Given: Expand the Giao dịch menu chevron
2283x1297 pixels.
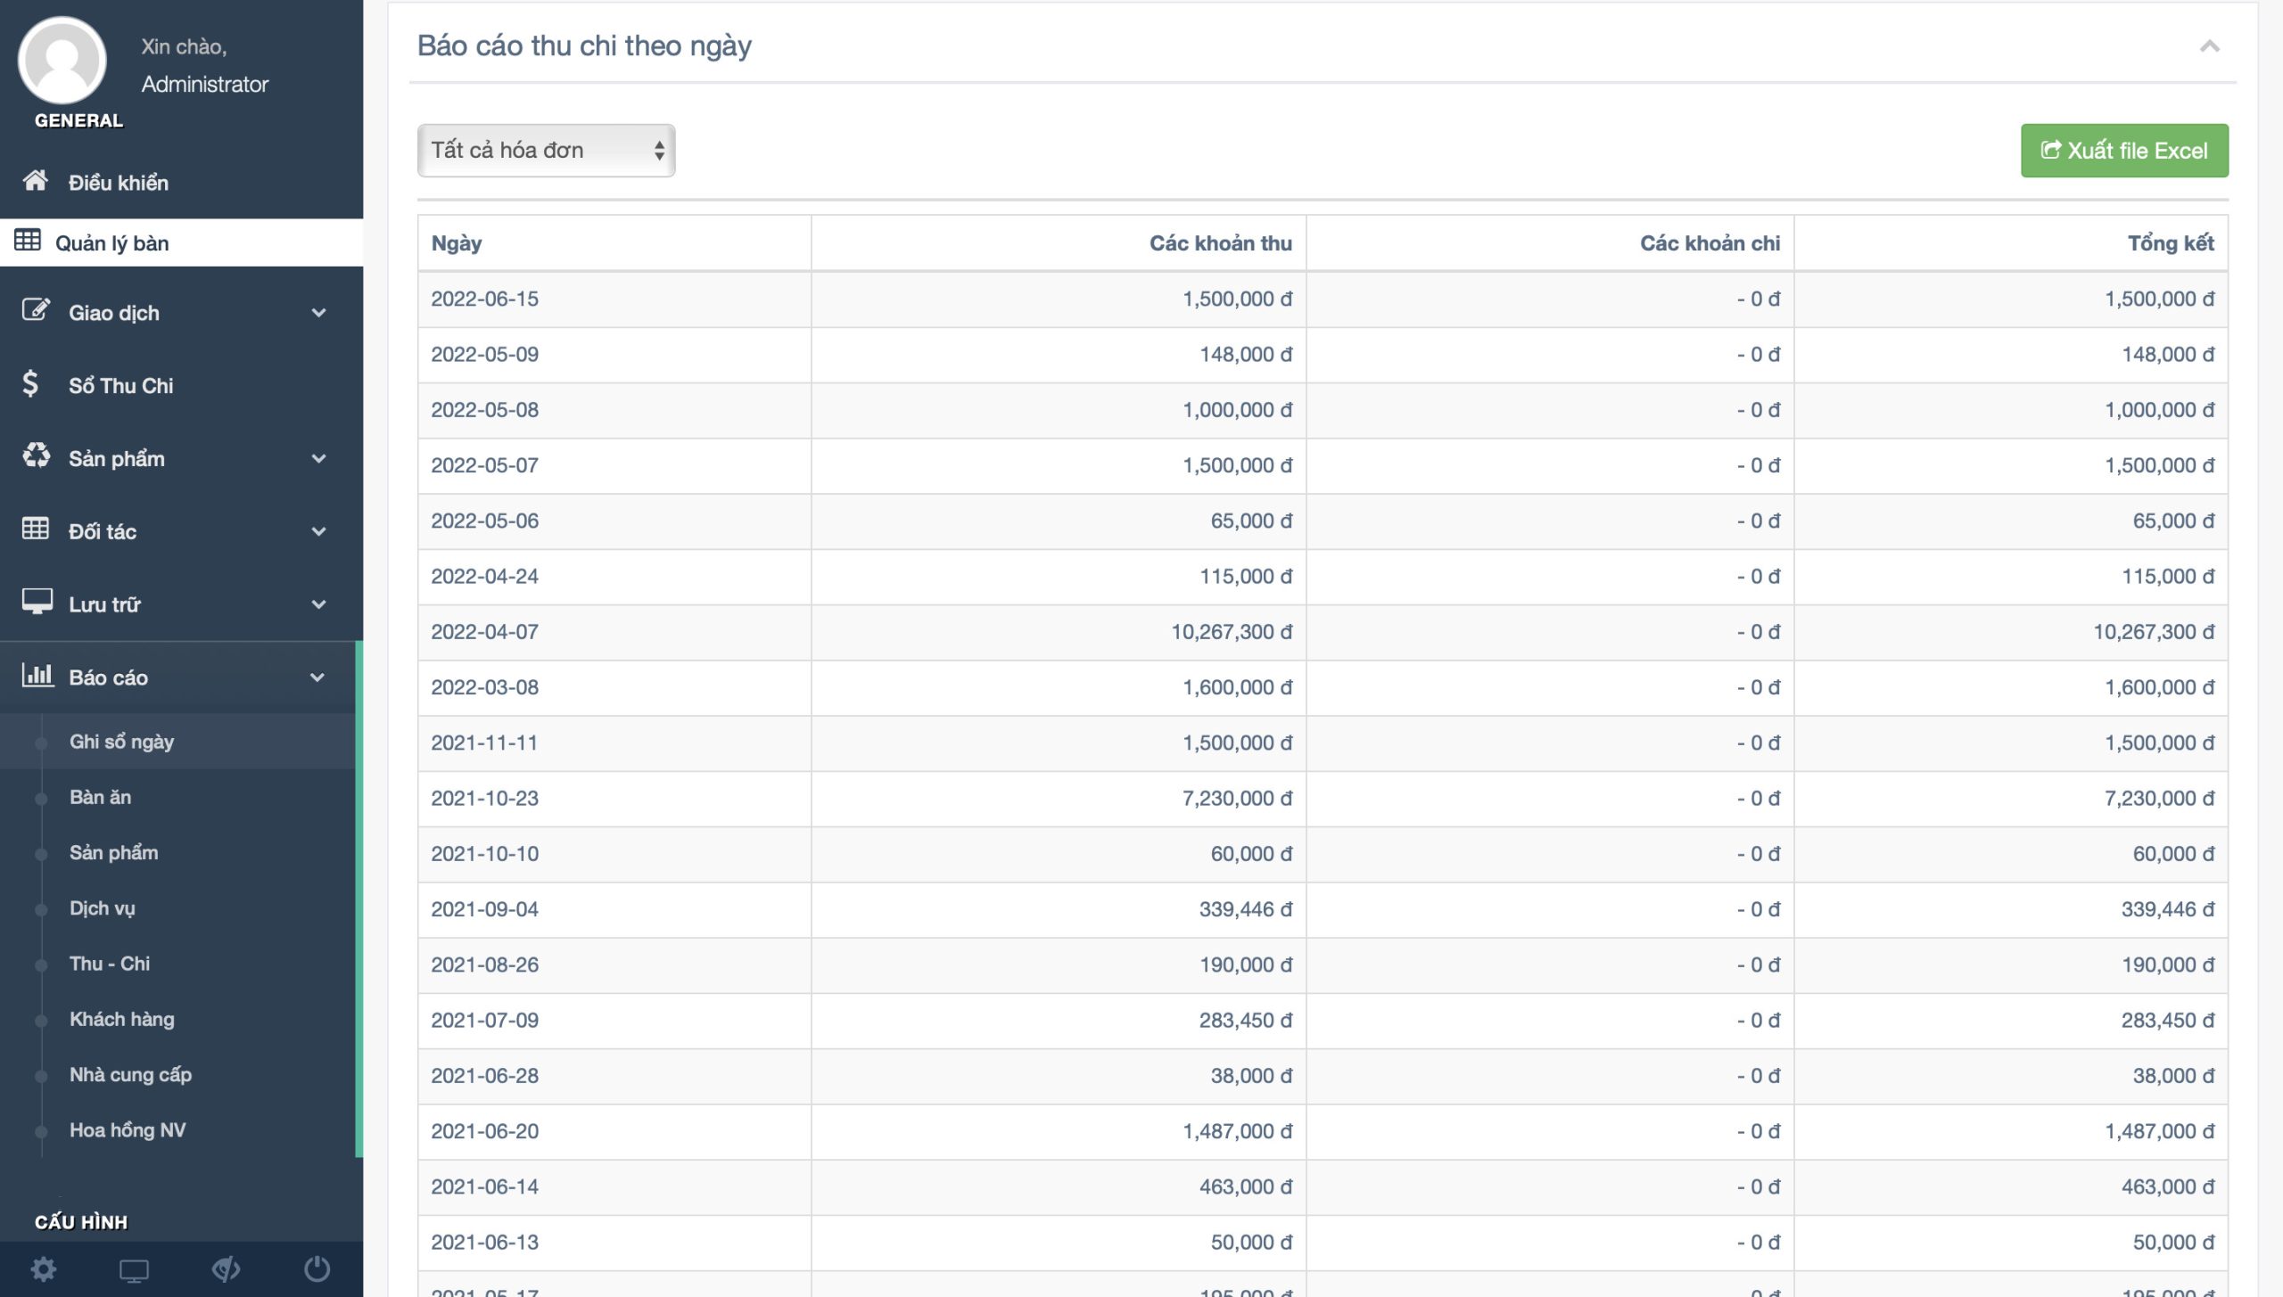Looking at the screenshot, I should coord(318,313).
